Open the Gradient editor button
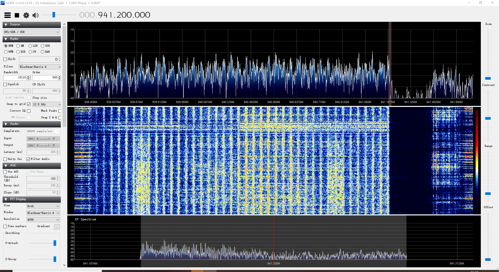Viewport: 499px width, 272px height. click(57, 227)
